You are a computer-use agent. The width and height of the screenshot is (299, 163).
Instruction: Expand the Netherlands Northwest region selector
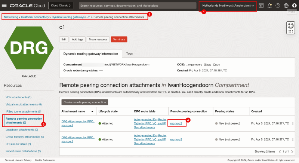pos(228,6)
